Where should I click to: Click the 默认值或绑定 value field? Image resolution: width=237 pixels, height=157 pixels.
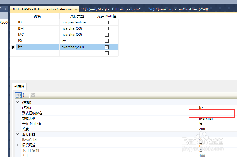[x=217, y=113]
